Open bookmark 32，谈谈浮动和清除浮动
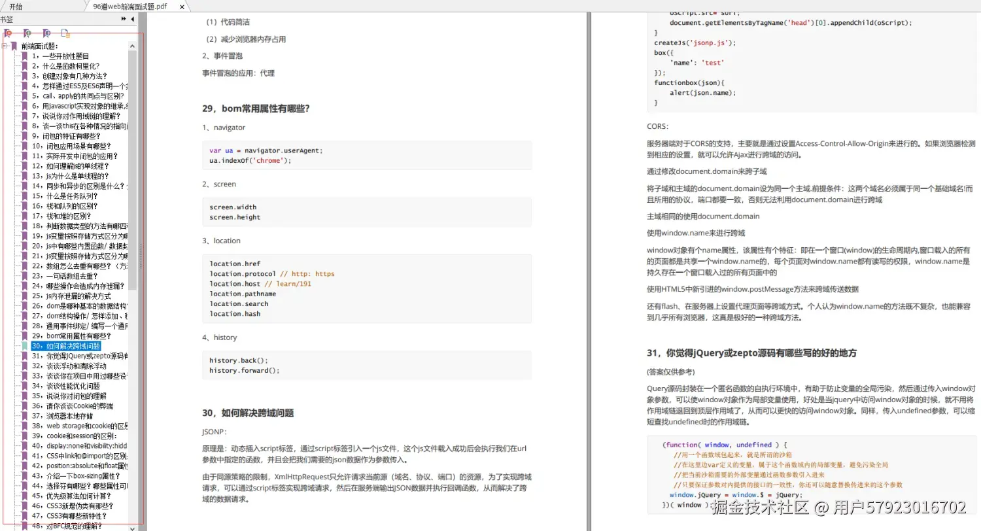This screenshot has width=981, height=531. (x=69, y=366)
